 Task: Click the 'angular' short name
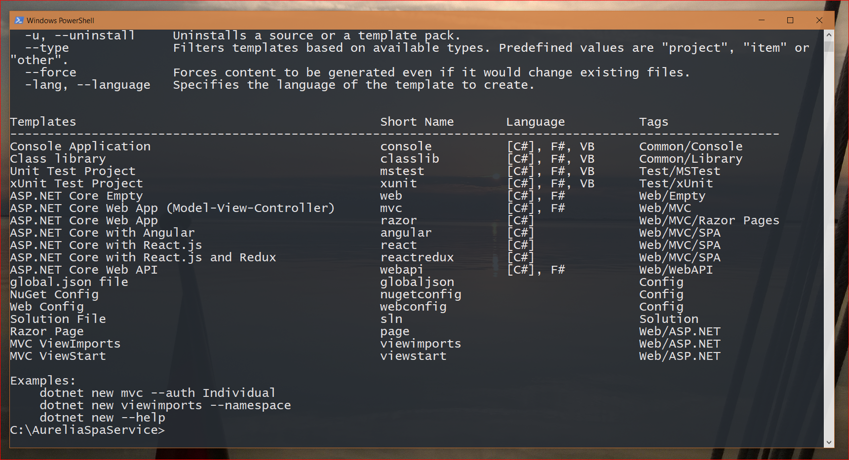pos(406,233)
